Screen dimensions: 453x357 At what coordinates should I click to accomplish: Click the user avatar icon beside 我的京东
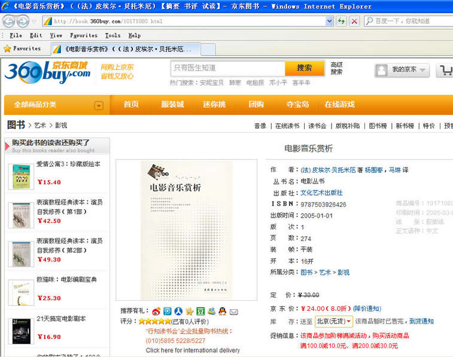point(382,70)
